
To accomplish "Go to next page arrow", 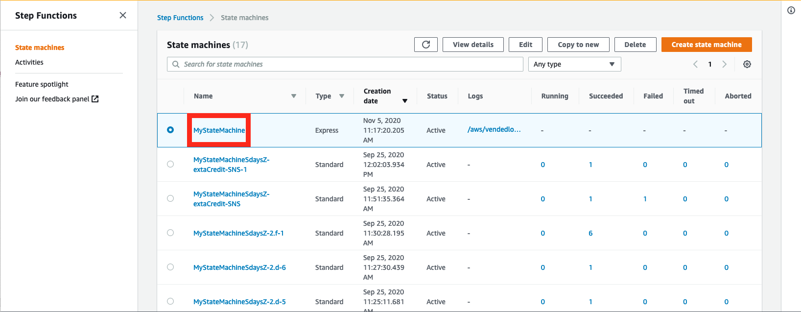I will pyautogui.click(x=724, y=64).
